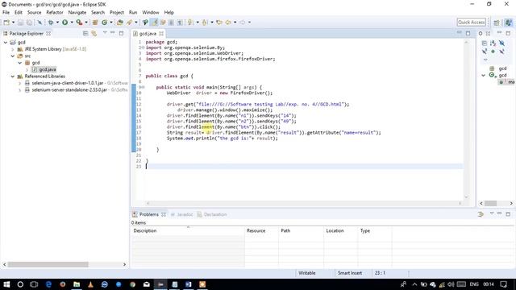Image resolution: width=516 pixels, height=290 pixels.
Task: Open the File menu
Action: tap(6, 13)
